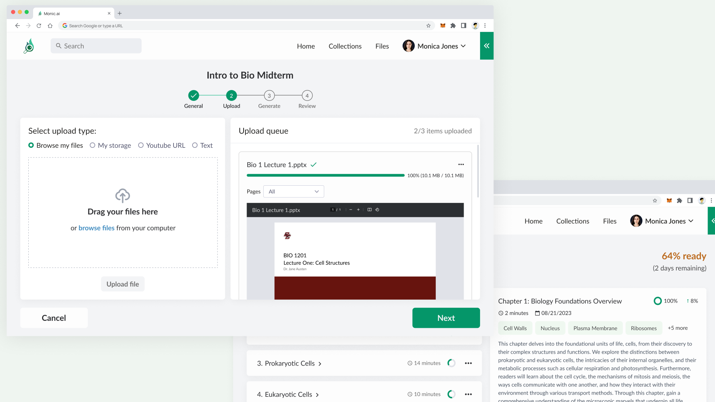Expand the Eukaryotic Cells chapter

point(288,395)
